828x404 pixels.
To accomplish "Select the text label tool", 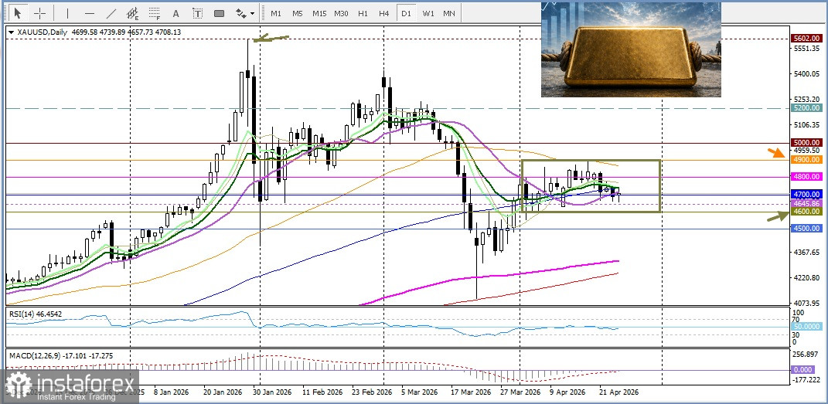I will 197,13.
